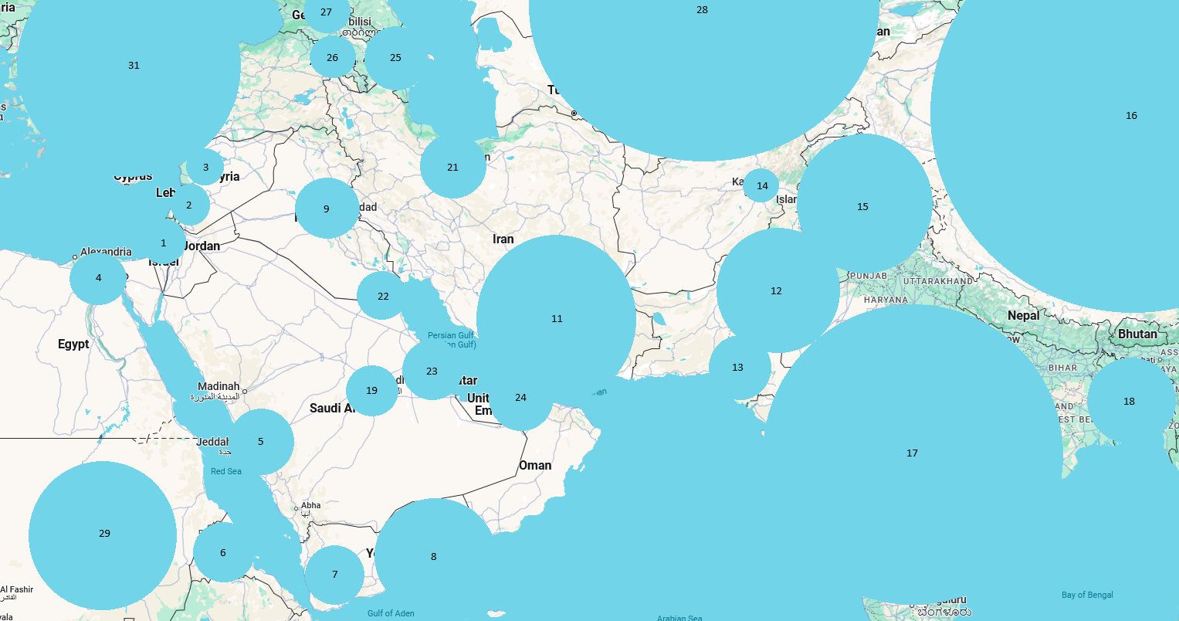Click the Red Sea label
The height and width of the screenshot is (621, 1179).
pos(226,471)
